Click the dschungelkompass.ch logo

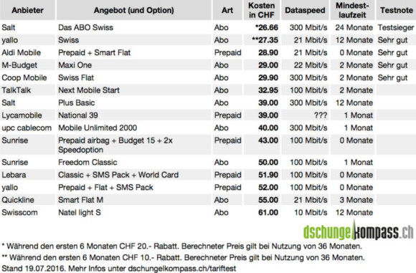(x=358, y=230)
